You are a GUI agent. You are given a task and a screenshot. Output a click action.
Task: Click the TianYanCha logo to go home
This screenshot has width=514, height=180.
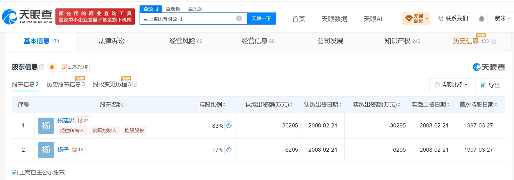27,16
